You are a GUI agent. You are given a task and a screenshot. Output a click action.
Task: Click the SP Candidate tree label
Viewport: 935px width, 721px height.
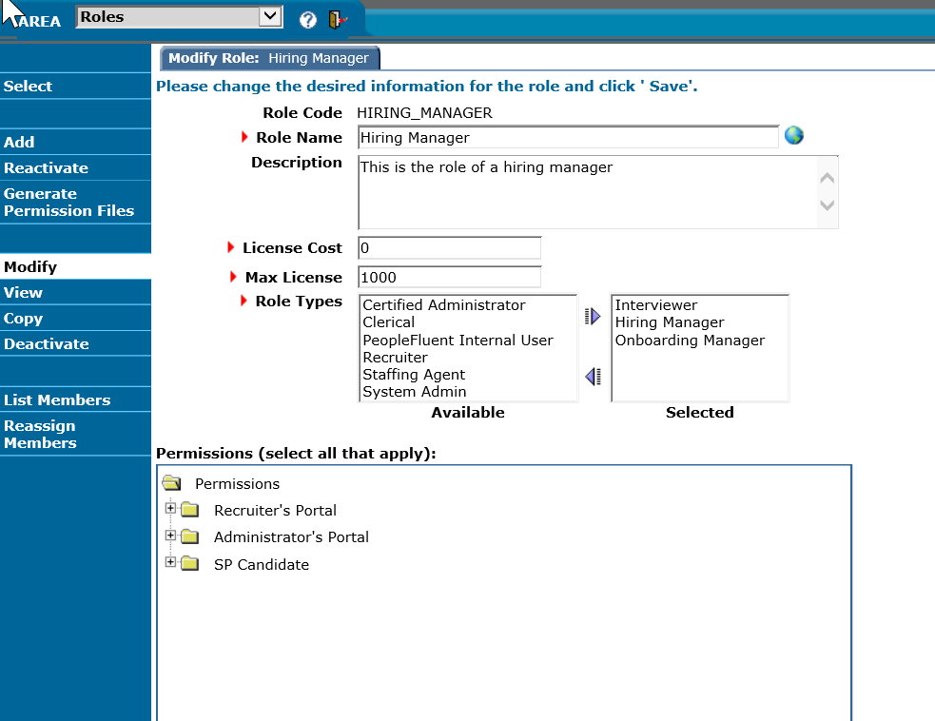(262, 565)
